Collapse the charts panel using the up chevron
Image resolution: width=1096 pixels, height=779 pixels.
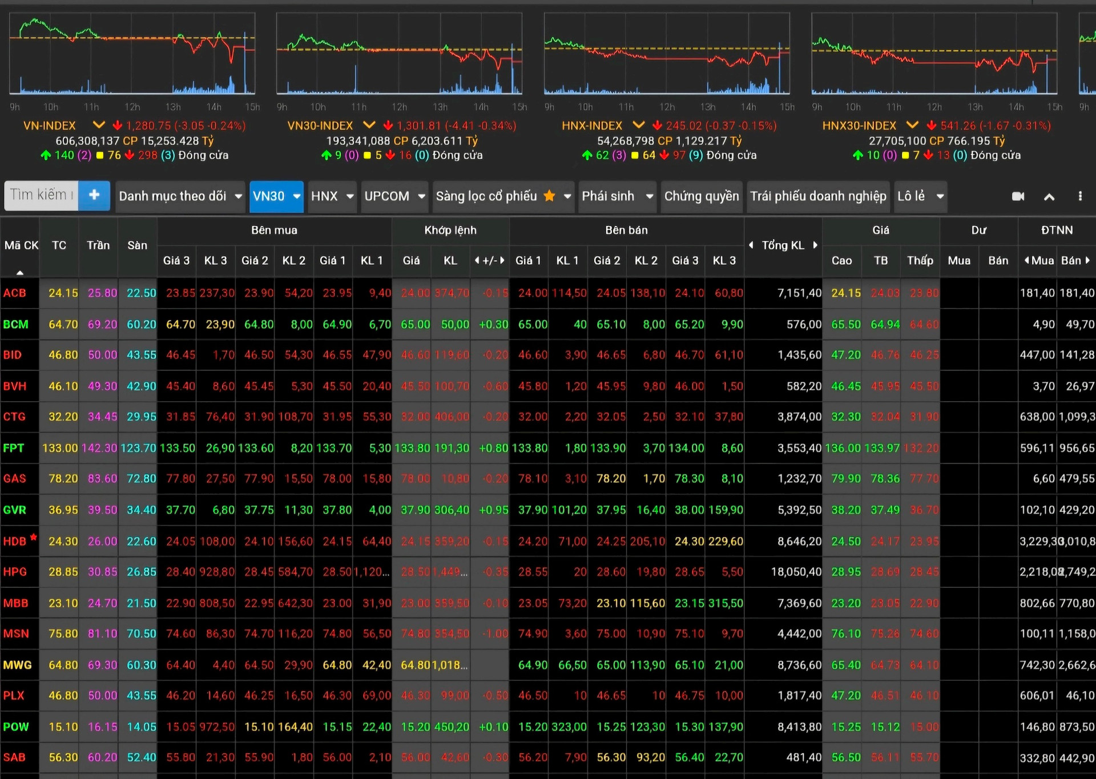pyautogui.click(x=1049, y=197)
